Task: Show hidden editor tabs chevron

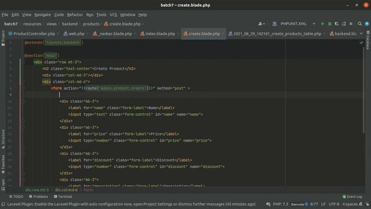Action: (x=361, y=34)
